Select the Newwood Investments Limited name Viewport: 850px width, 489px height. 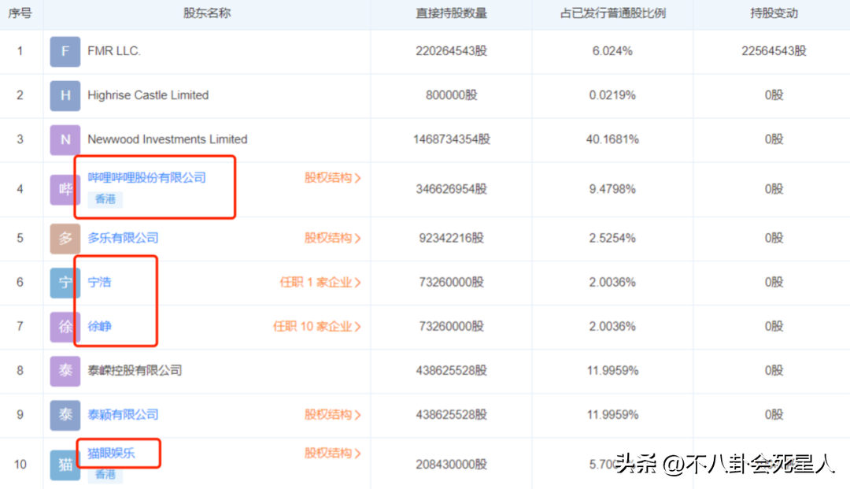point(168,139)
